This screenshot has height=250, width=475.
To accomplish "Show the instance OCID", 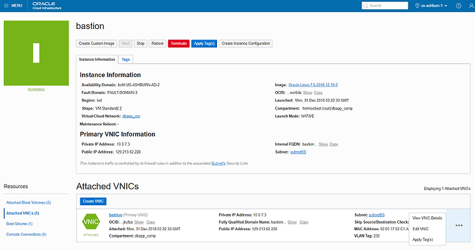I will 307,93.
